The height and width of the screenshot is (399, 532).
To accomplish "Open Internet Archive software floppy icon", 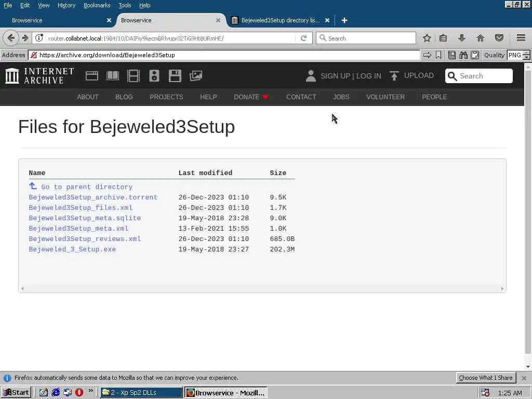I will coord(175,76).
